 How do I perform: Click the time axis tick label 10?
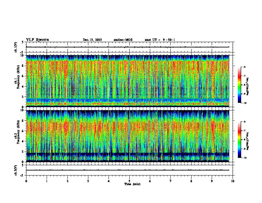click(233, 181)
